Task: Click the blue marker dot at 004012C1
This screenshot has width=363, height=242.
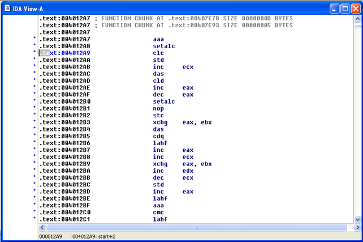Action: click(x=34, y=218)
